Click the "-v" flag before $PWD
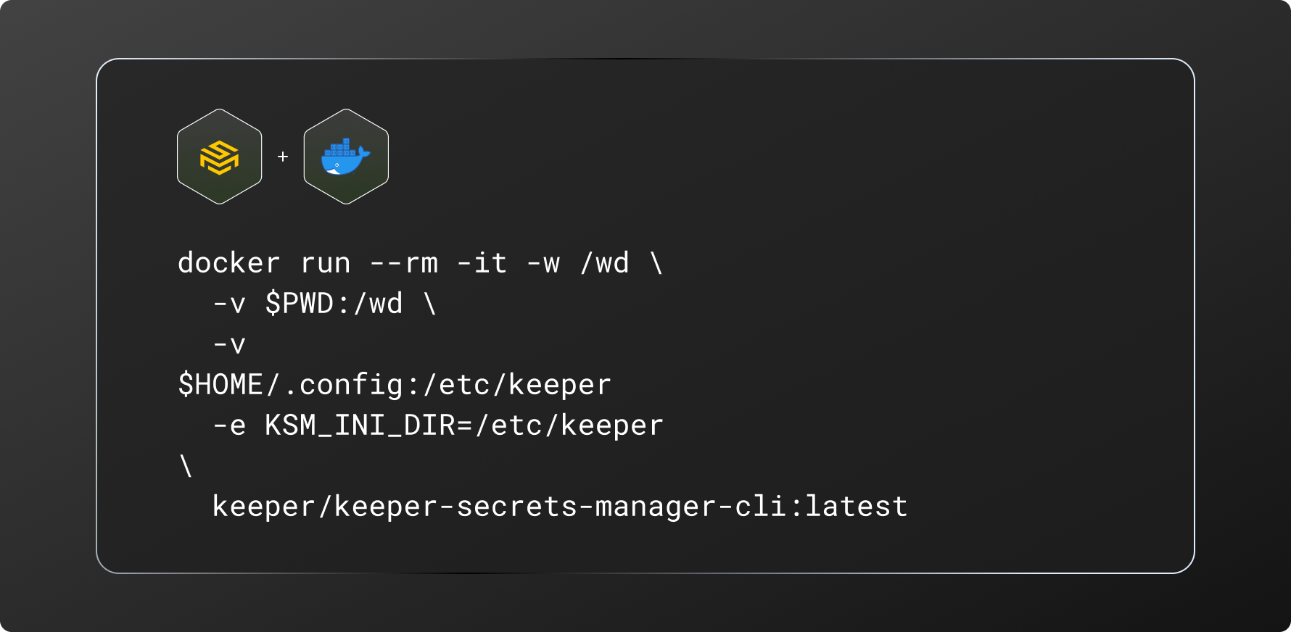Viewport: 1291px width, 632px height. click(229, 304)
